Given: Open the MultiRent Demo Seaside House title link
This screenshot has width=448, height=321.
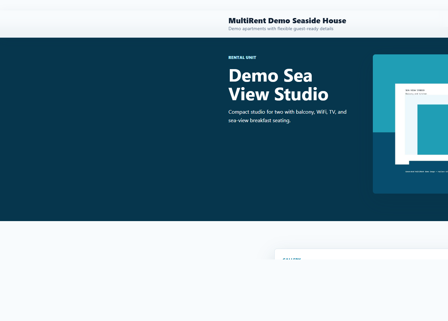Looking at the screenshot, I should [x=287, y=21].
